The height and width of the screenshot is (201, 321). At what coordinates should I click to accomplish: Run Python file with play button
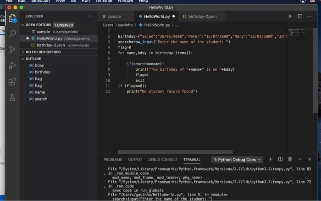290,17
